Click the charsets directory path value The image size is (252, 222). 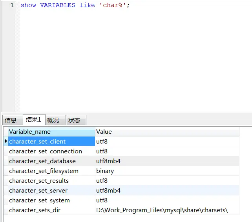167,210
